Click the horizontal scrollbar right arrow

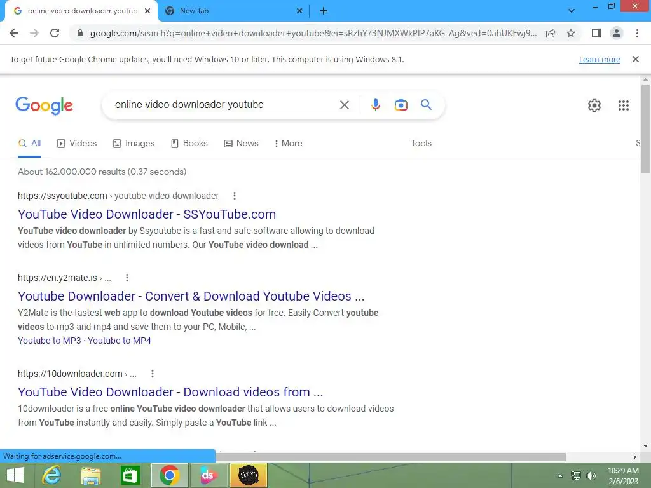(x=634, y=457)
